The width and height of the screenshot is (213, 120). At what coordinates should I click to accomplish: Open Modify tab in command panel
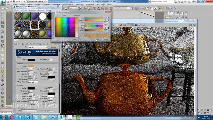pyautogui.click(x=170, y=13)
